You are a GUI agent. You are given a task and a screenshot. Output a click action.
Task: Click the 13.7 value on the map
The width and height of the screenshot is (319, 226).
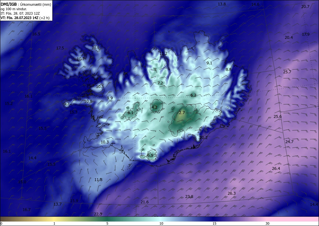point(57,204)
